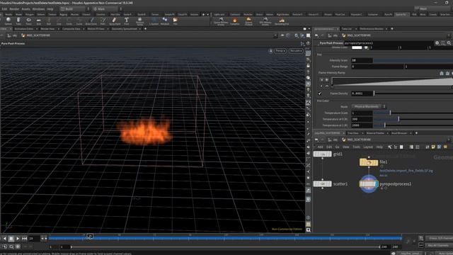Select the Metaball shelf tool
Screen dimensions: 453x255
165,21
